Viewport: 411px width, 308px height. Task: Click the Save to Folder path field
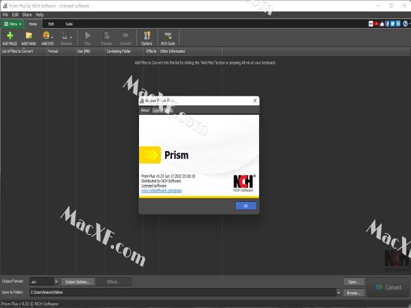pos(182,292)
